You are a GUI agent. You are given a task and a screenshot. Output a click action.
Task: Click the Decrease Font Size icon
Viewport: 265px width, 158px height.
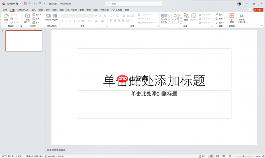coord(101,16)
